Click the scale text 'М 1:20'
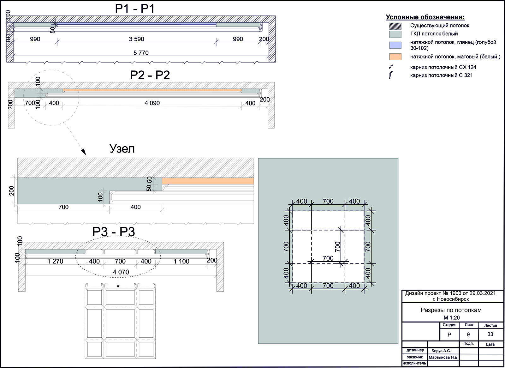This screenshot has width=505, height=368. click(x=452, y=318)
